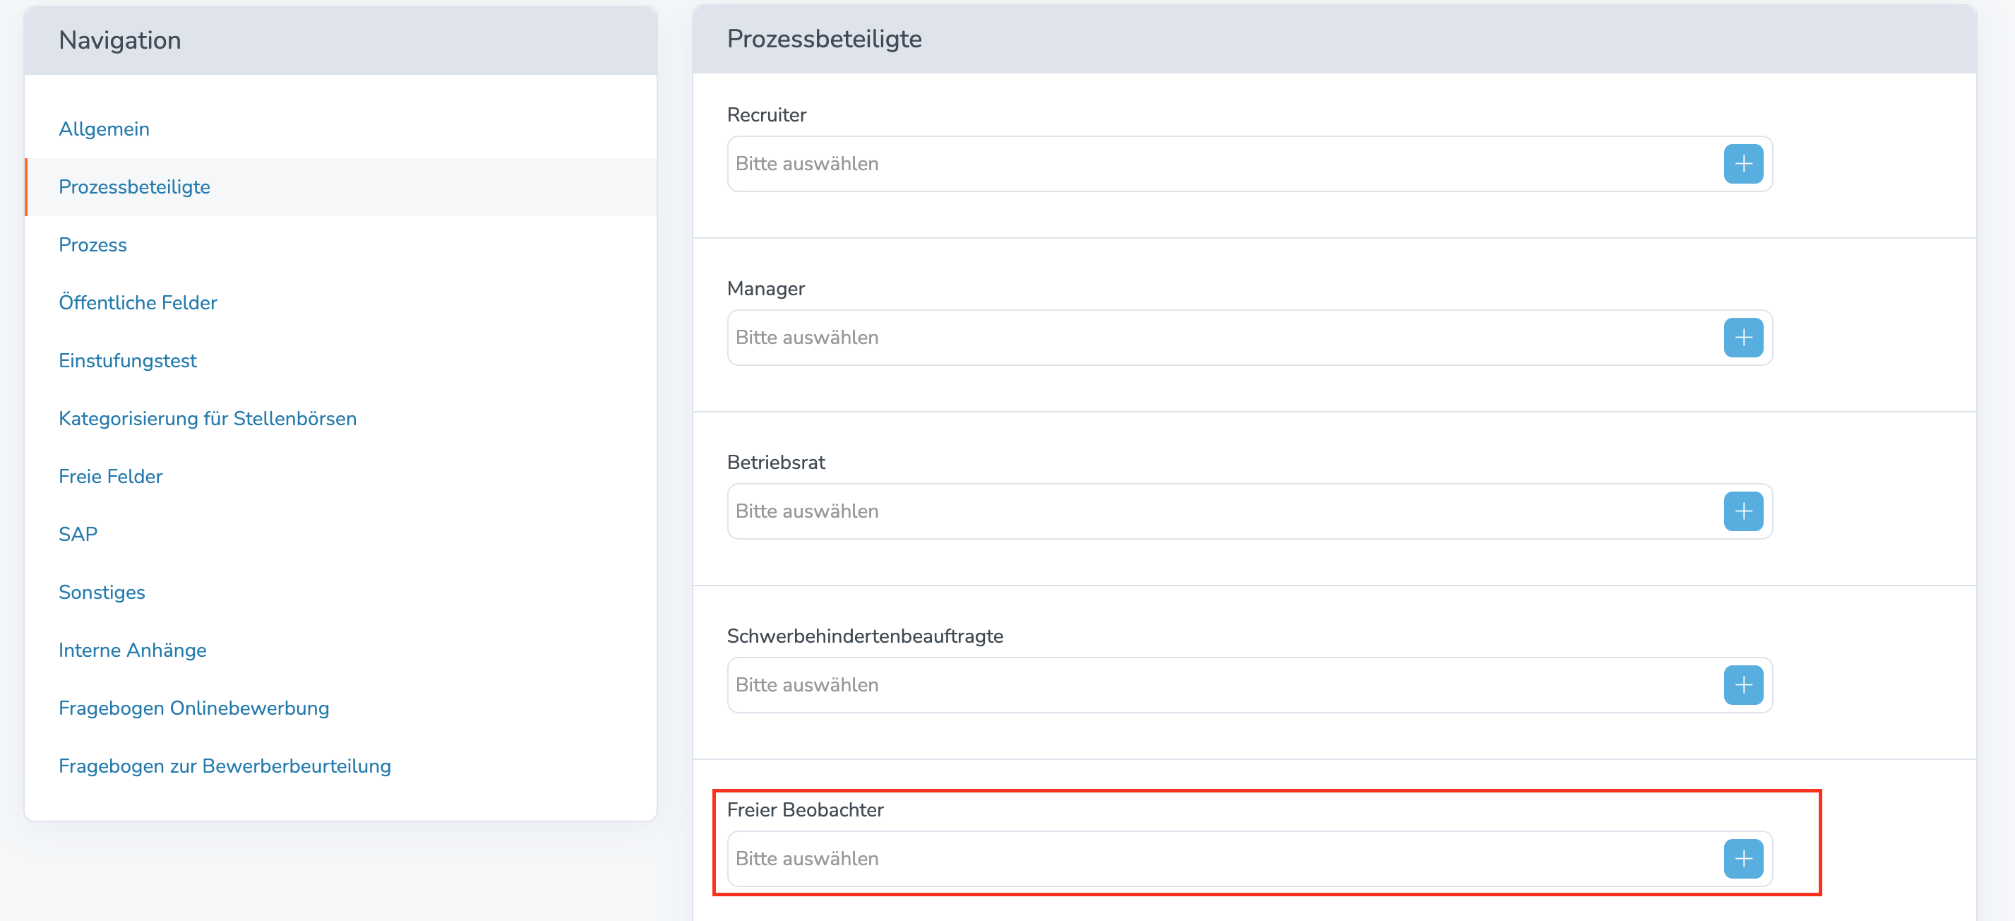Go to Allgemein in navigation

[104, 129]
